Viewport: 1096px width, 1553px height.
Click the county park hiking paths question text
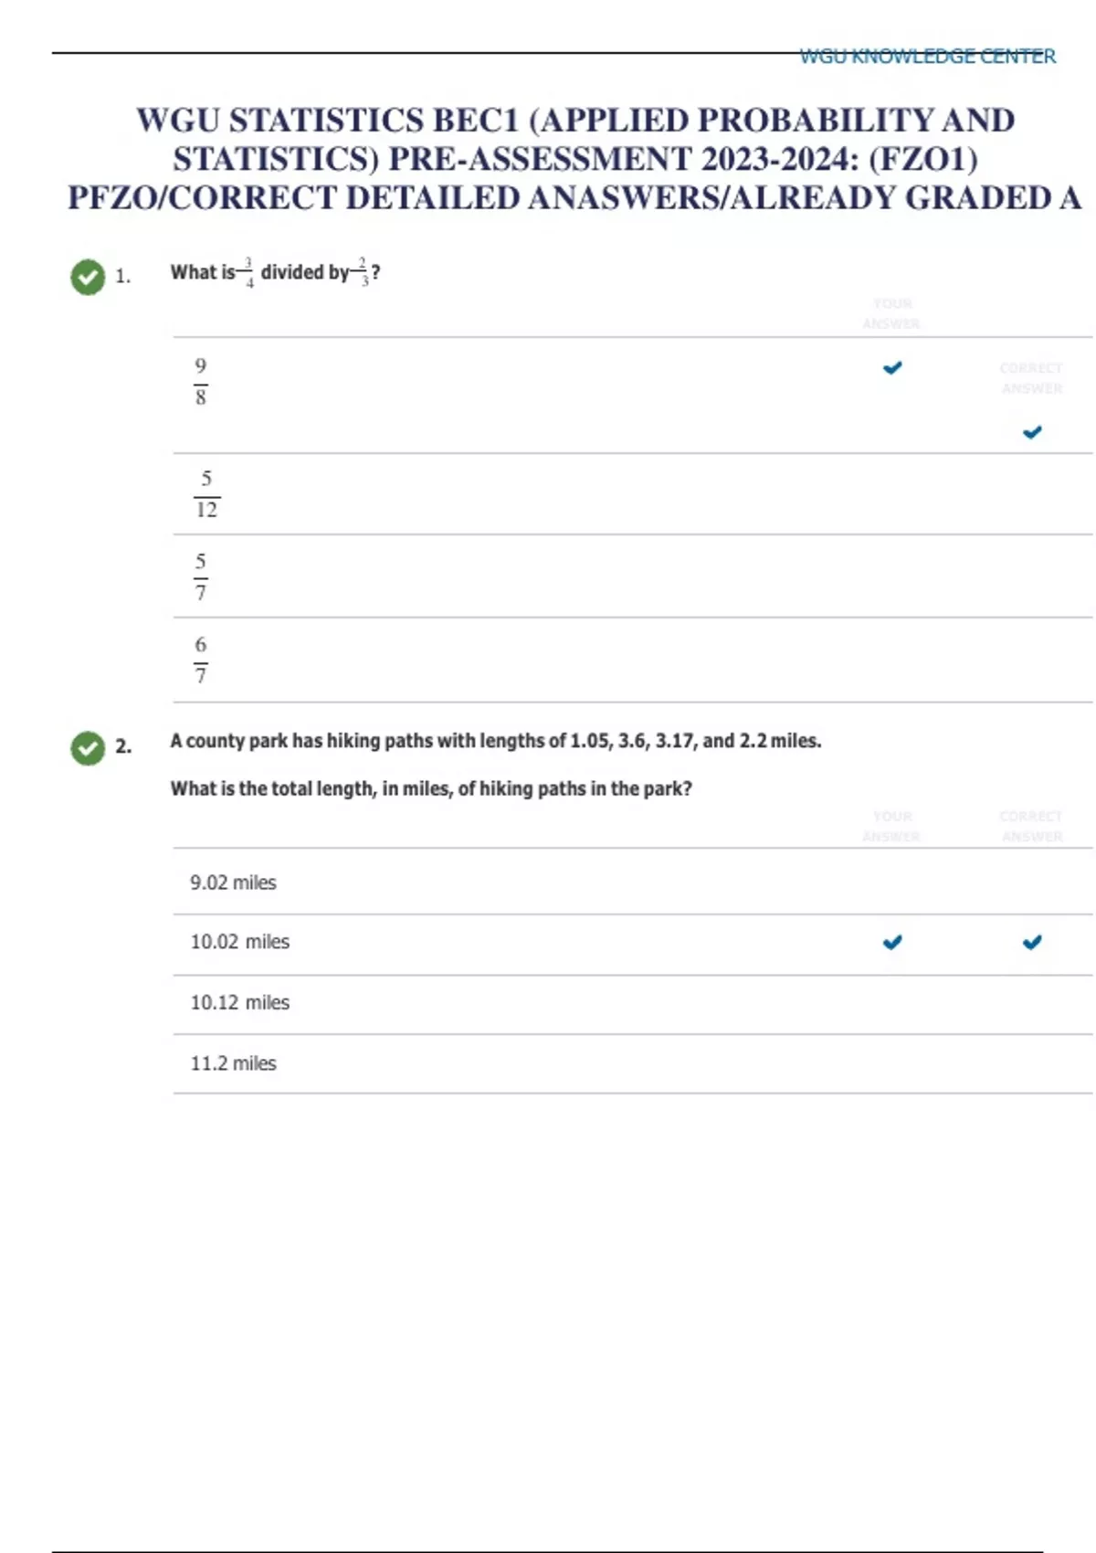pos(495,741)
